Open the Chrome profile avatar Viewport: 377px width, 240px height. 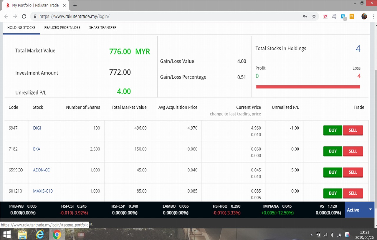(x=364, y=16)
